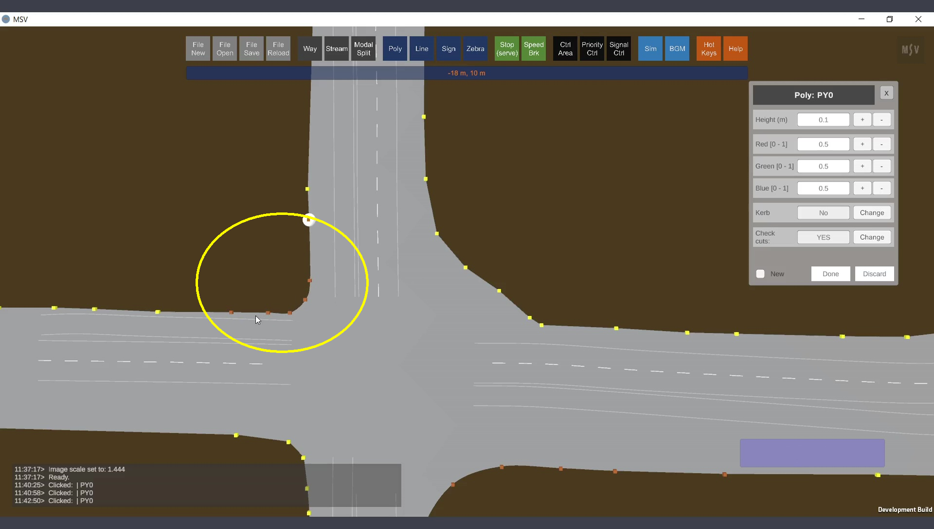Open the Help menu
This screenshot has width=934, height=529.
tap(735, 49)
